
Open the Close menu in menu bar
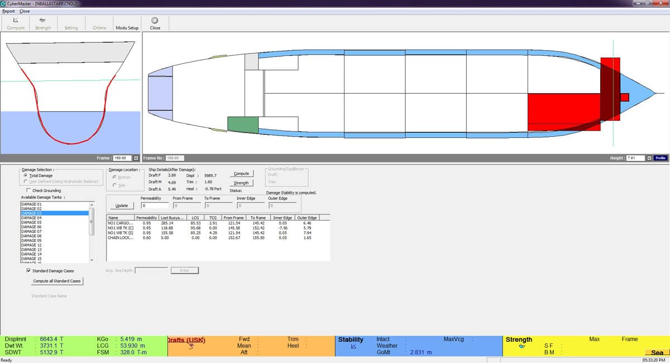tap(25, 11)
